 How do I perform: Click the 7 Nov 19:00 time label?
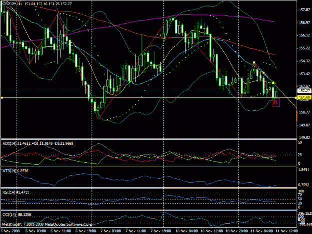pos(161,231)
